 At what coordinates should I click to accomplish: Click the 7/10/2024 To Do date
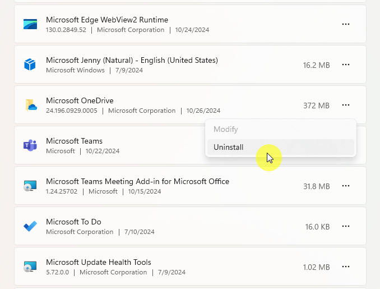pyautogui.click(x=140, y=232)
